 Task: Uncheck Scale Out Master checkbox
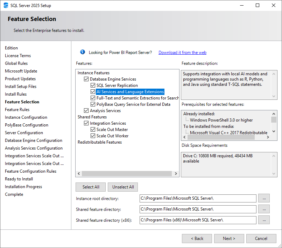pyautogui.click(x=93, y=130)
